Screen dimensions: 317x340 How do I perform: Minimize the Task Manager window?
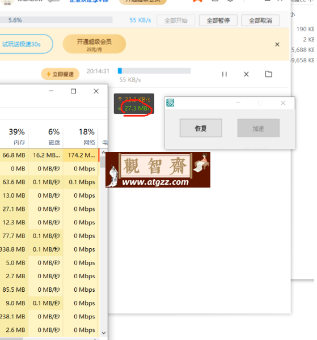(51, 91)
